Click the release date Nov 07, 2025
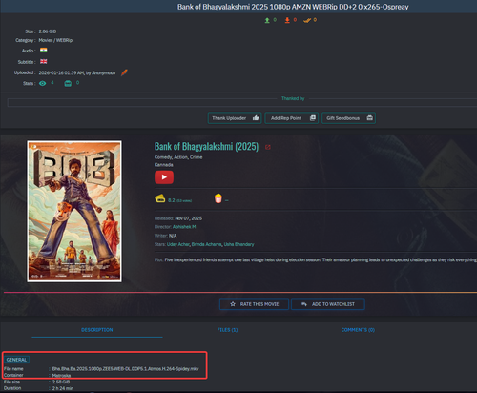Screen dimensions: 477x393 point(189,218)
